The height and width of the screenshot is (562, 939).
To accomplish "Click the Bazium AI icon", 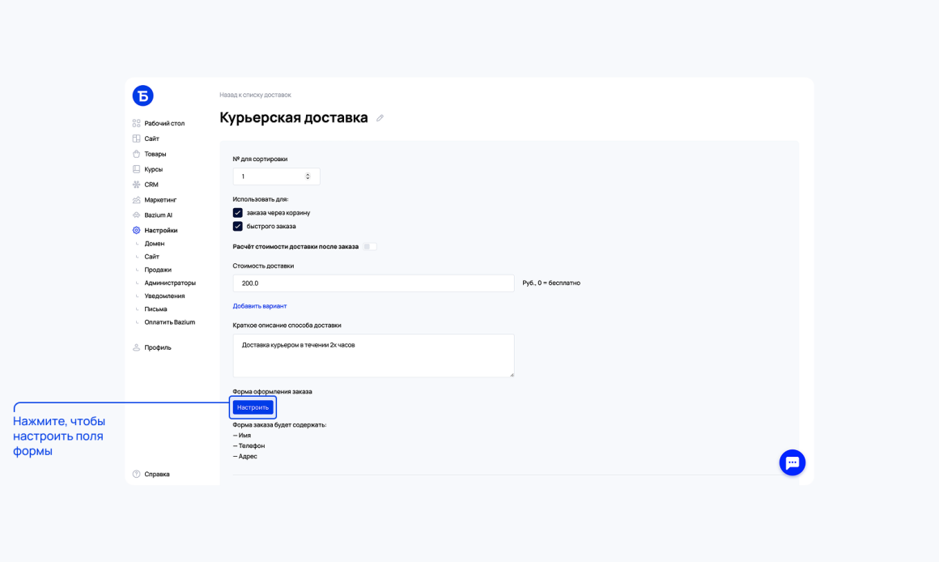I will coord(137,215).
